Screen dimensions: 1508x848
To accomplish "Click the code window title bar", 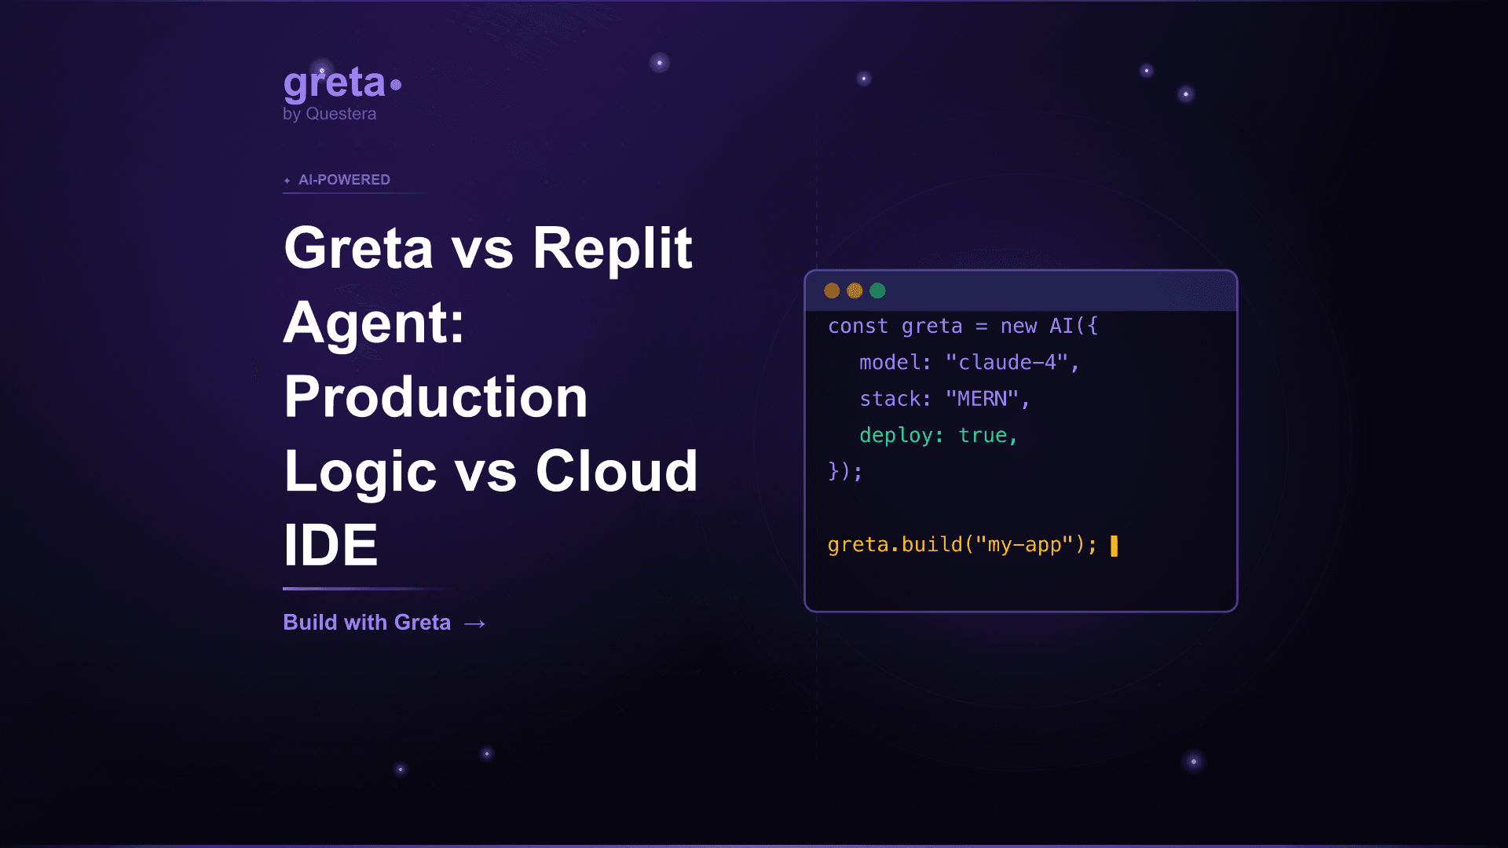I will click(1021, 291).
